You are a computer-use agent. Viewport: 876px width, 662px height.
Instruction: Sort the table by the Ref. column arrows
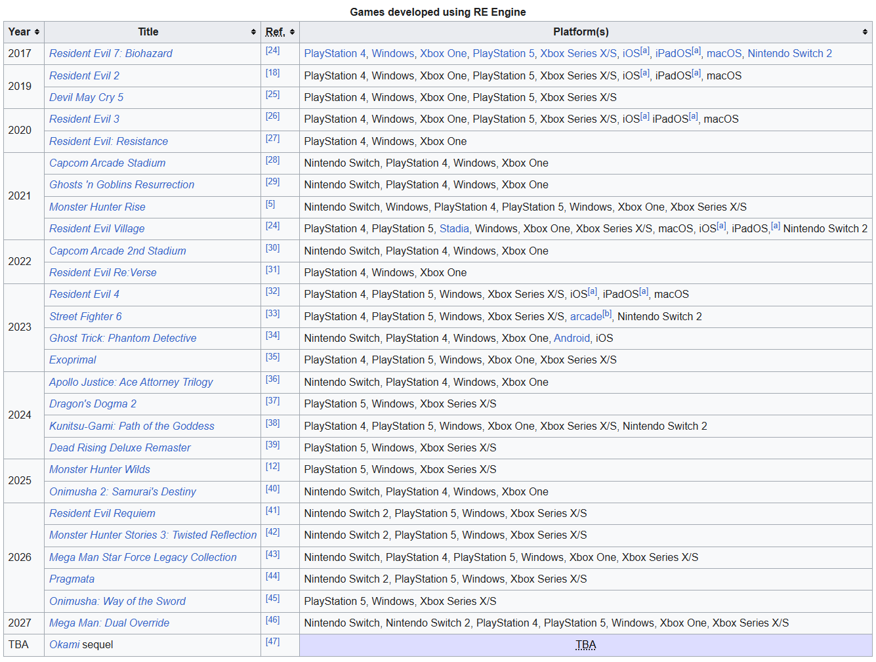coord(292,32)
